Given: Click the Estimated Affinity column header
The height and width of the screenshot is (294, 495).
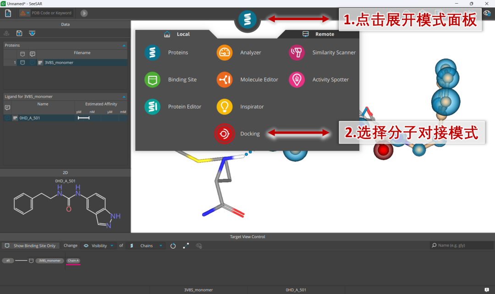Looking at the screenshot, I should coord(101,104).
